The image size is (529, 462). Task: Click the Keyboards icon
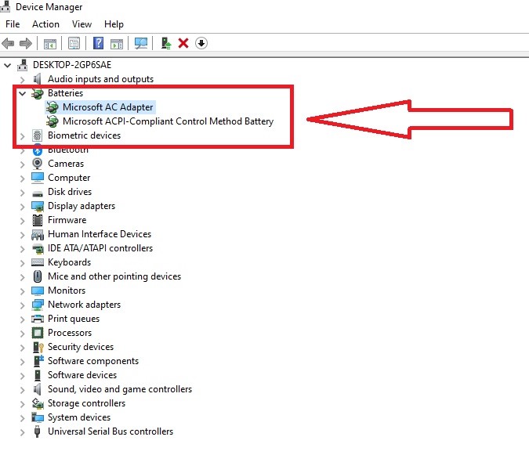(38, 262)
